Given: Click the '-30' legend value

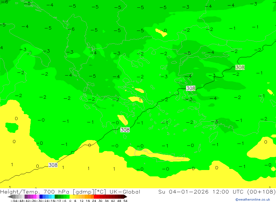Looking at the screenshot, I should (39, 201).
